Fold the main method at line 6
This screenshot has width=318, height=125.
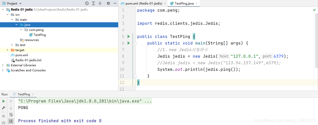[x=135, y=43]
